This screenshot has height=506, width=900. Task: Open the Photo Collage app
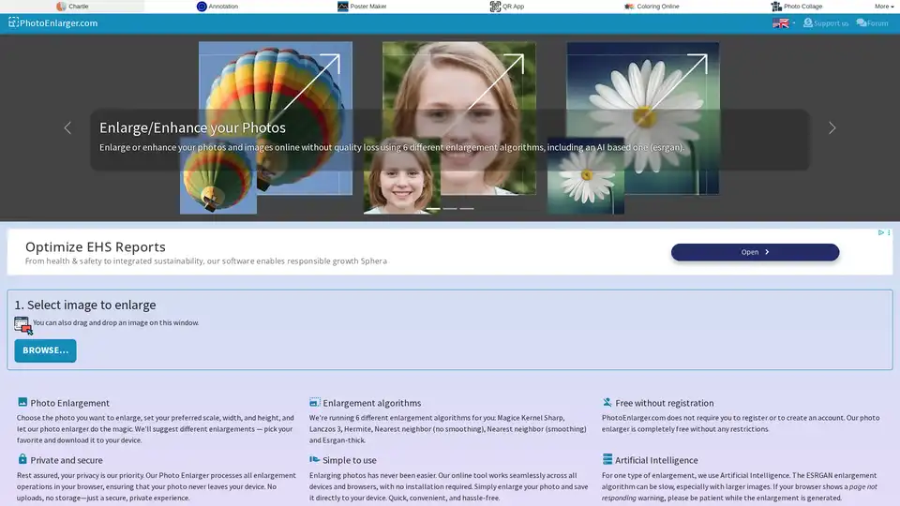[x=776, y=6]
